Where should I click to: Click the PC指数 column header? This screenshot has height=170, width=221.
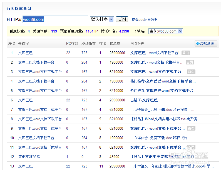tap(72, 43)
